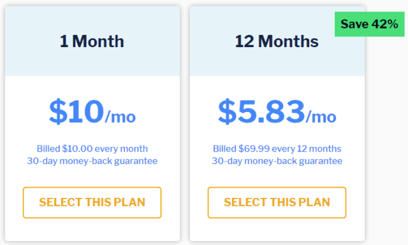Click the $69.99 amount in billing text
Viewport: 408px width, 245px height.
pyautogui.click(x=254, y=149)
